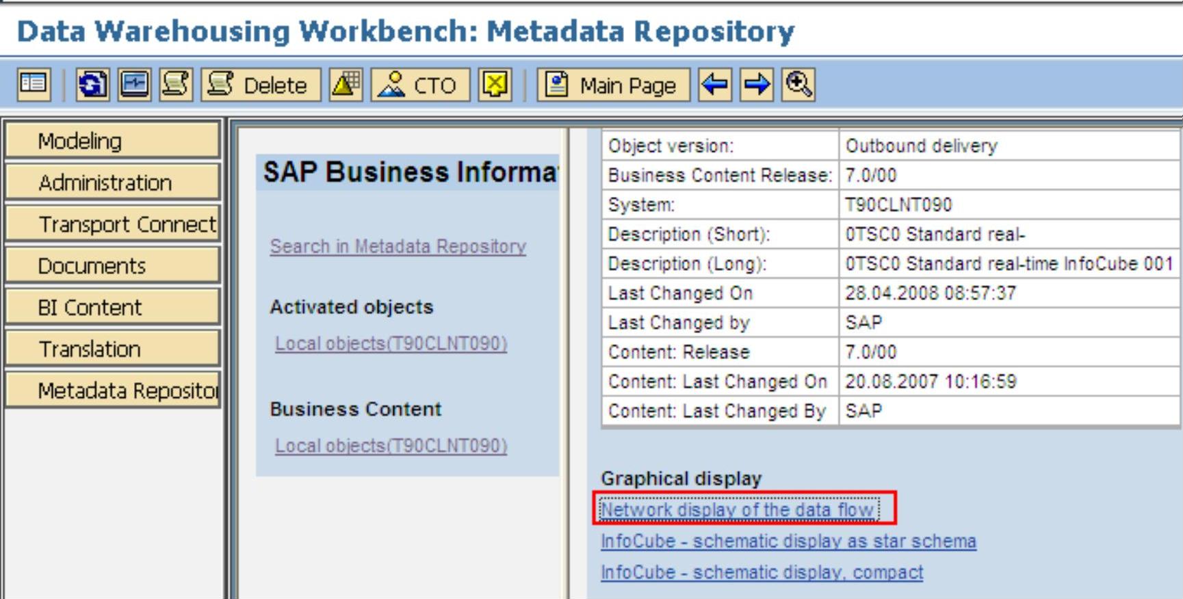The width and height of the screenshot is (1183, 599).
Task: Click the yellow X page icon
Action: pyautogui.click(x=495, y=85)
